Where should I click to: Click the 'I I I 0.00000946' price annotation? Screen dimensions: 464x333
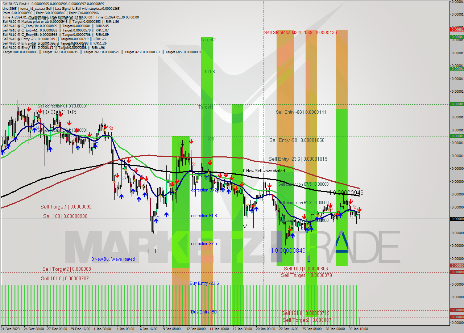[343, 193]
